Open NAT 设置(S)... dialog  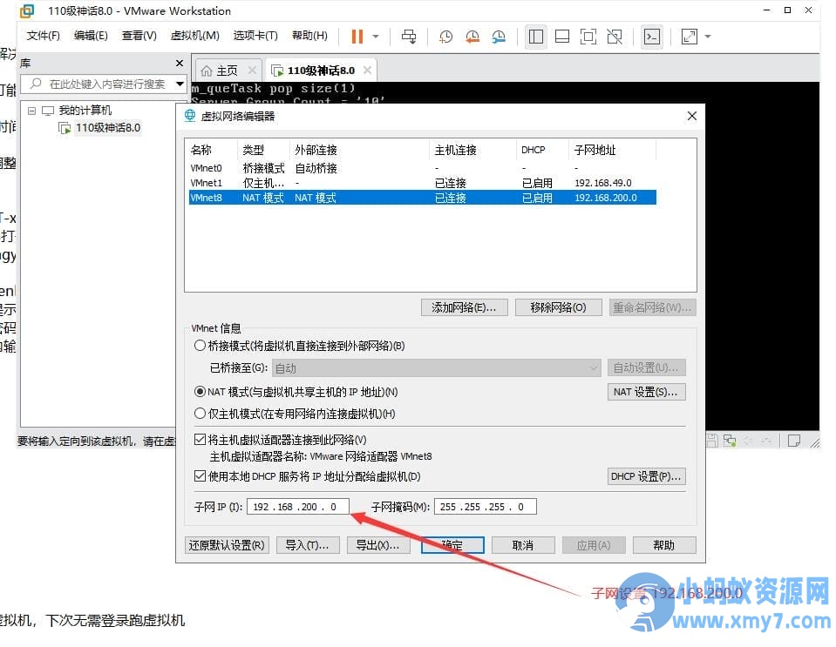(x=646, y=392)
